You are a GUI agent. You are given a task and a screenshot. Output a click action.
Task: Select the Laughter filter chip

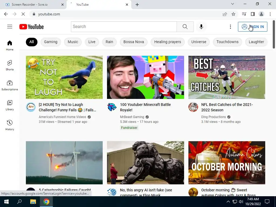tap(256, 42)
